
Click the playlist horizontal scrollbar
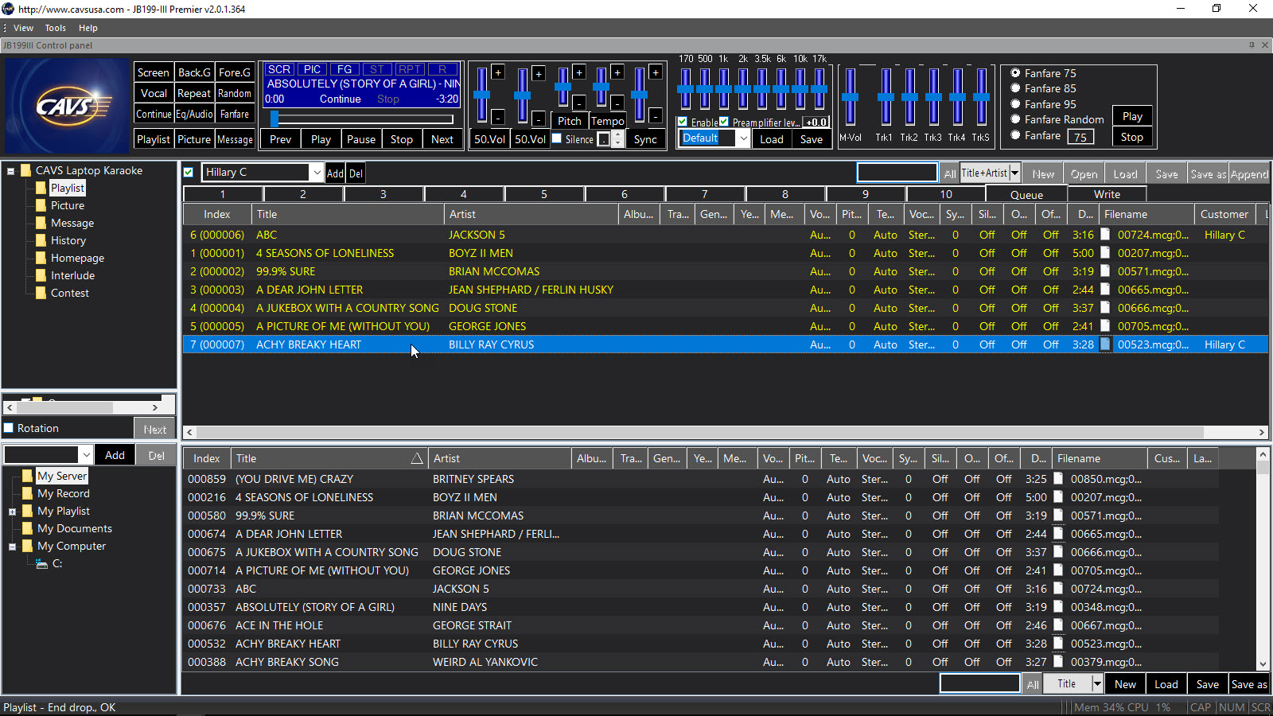click(x=726, y=432)
